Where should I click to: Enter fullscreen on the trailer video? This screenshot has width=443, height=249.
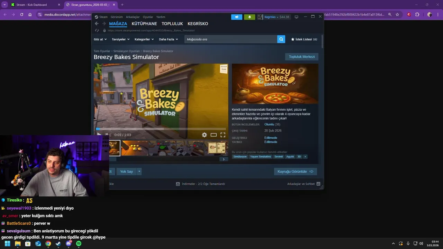pos(223,135)
